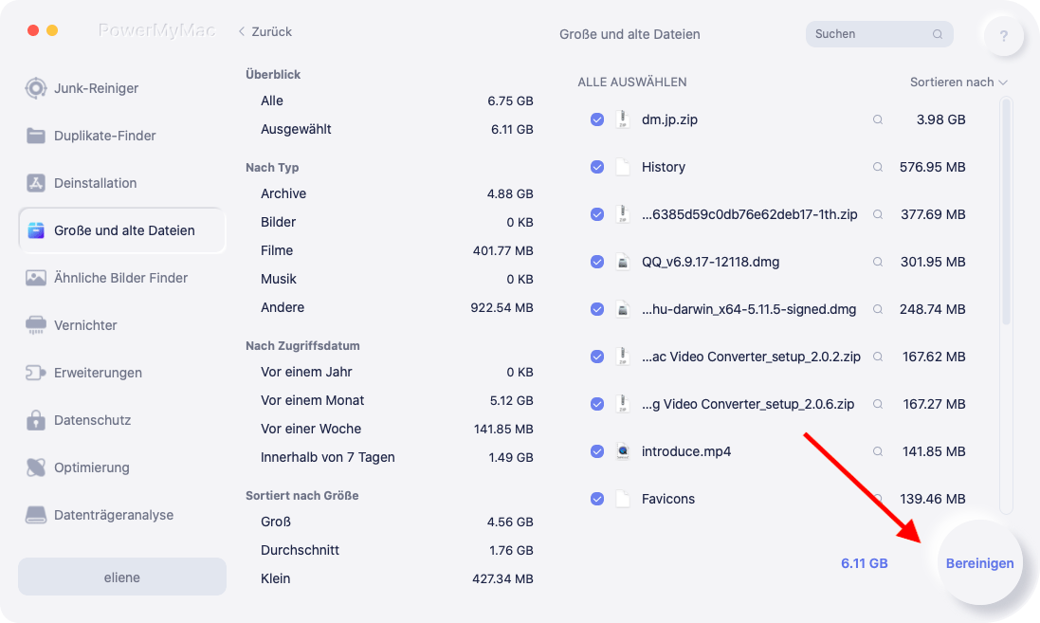Image resolution: width=1040 pixels, height=623 pixels.
Task: Click the help question mark button
Action: pyautogui.click(x=1004, y=36)
